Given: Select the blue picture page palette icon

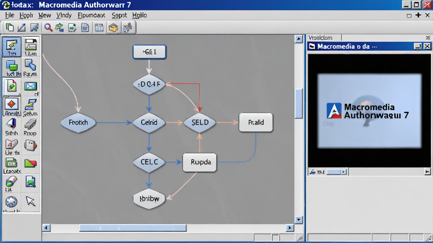Looking at the screenshot, I should tap(30, 182).
